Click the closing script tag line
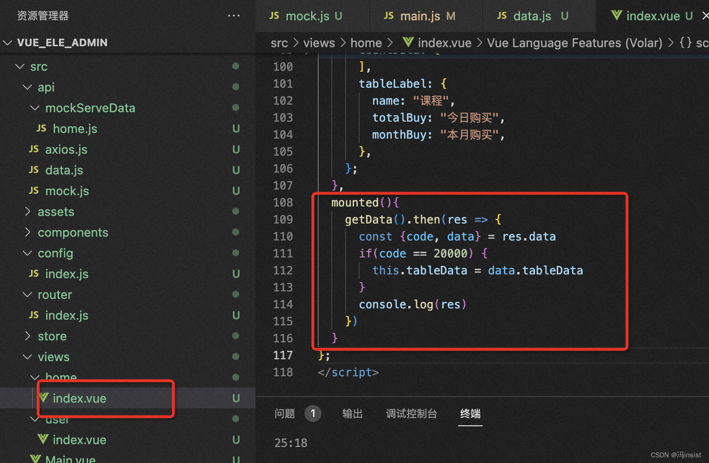Screen dimensions: 709x463 point(348,372)
